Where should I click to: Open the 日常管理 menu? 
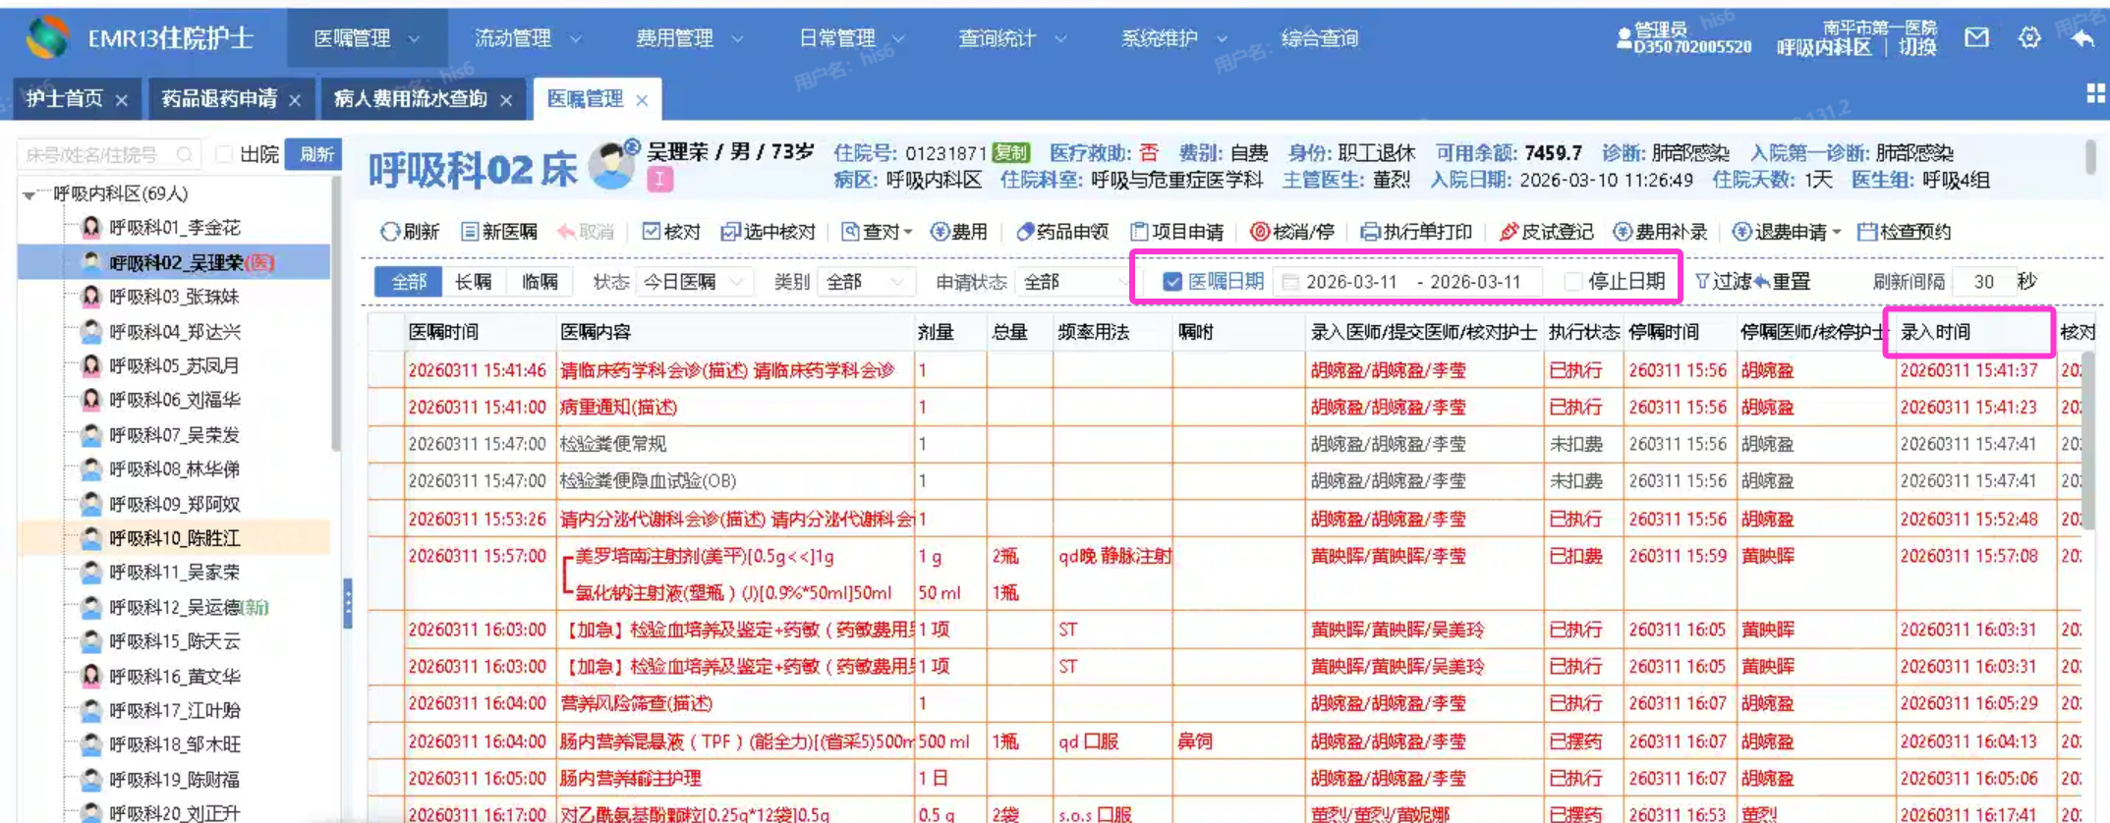click(x=851, y=38)
